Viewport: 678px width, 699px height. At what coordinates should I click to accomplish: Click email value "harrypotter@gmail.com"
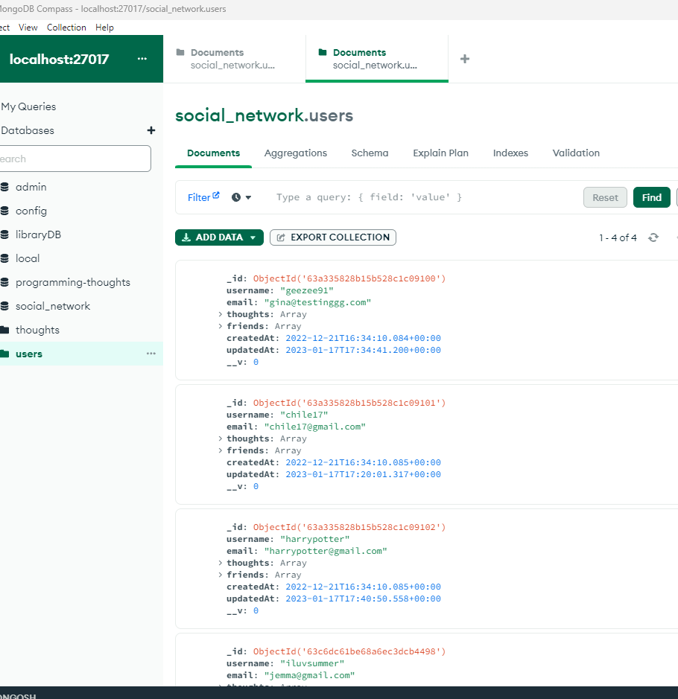click(x=326, y=551)
